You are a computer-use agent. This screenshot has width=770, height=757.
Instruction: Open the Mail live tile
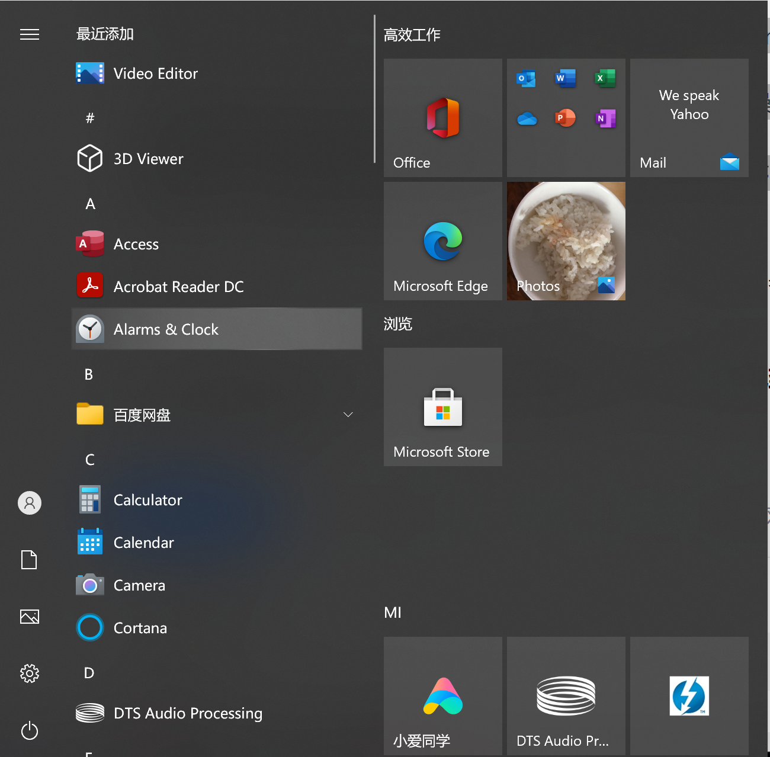[x=689, y=118]
